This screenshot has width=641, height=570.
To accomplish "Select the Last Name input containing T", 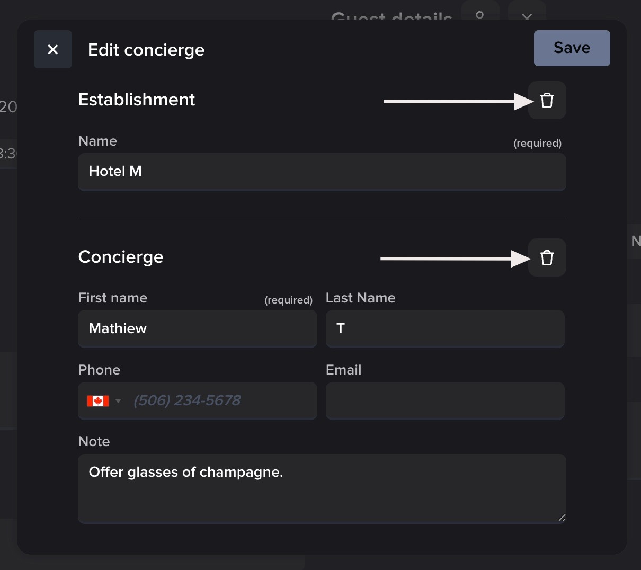I will [445, 328].
